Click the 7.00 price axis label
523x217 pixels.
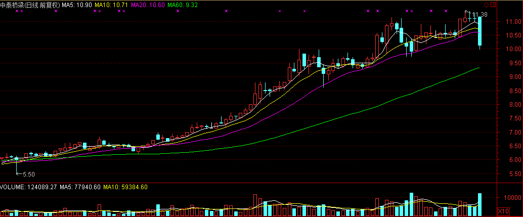click(x=515, y=133)
